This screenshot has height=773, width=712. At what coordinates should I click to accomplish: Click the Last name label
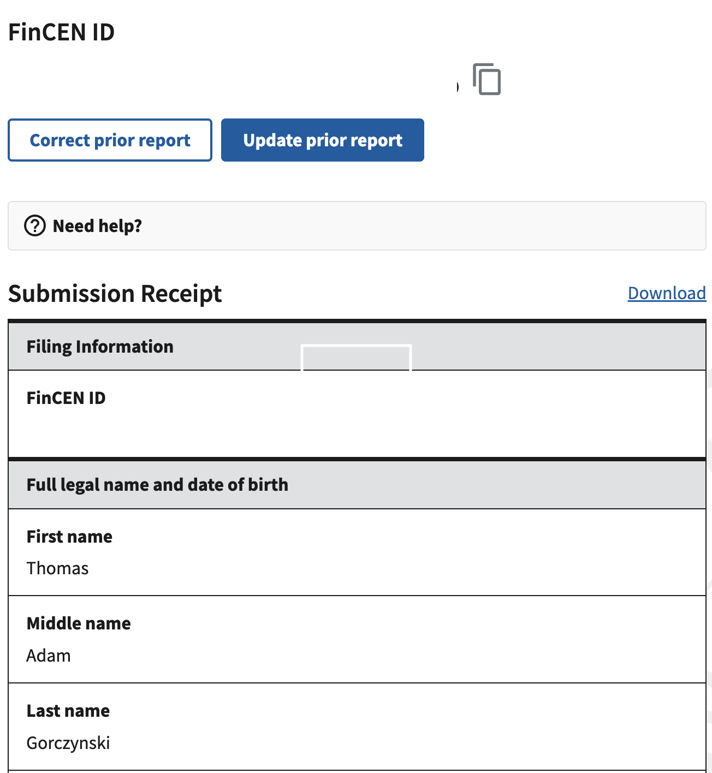(x=68, y=711)
